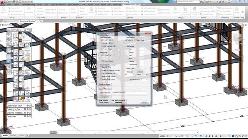Click the Renumber tool
Viewport: 248px width, 139px height.
tap(100, 8)
